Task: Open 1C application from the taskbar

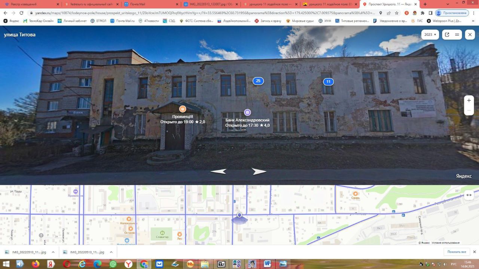Action: click(x=190, y=264)
